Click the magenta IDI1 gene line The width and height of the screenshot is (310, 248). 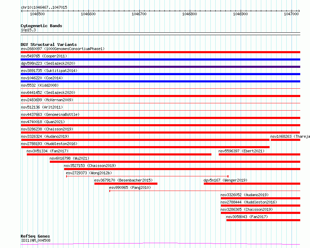pos(160,243)
